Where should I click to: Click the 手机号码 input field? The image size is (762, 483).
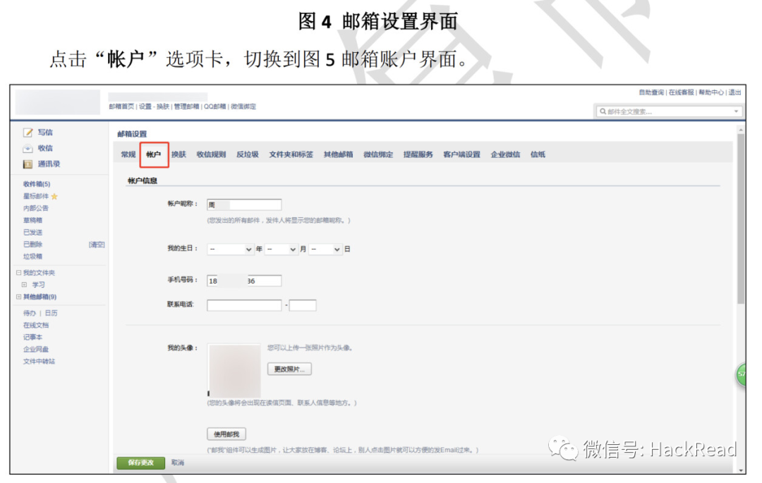tap(244, 281)
